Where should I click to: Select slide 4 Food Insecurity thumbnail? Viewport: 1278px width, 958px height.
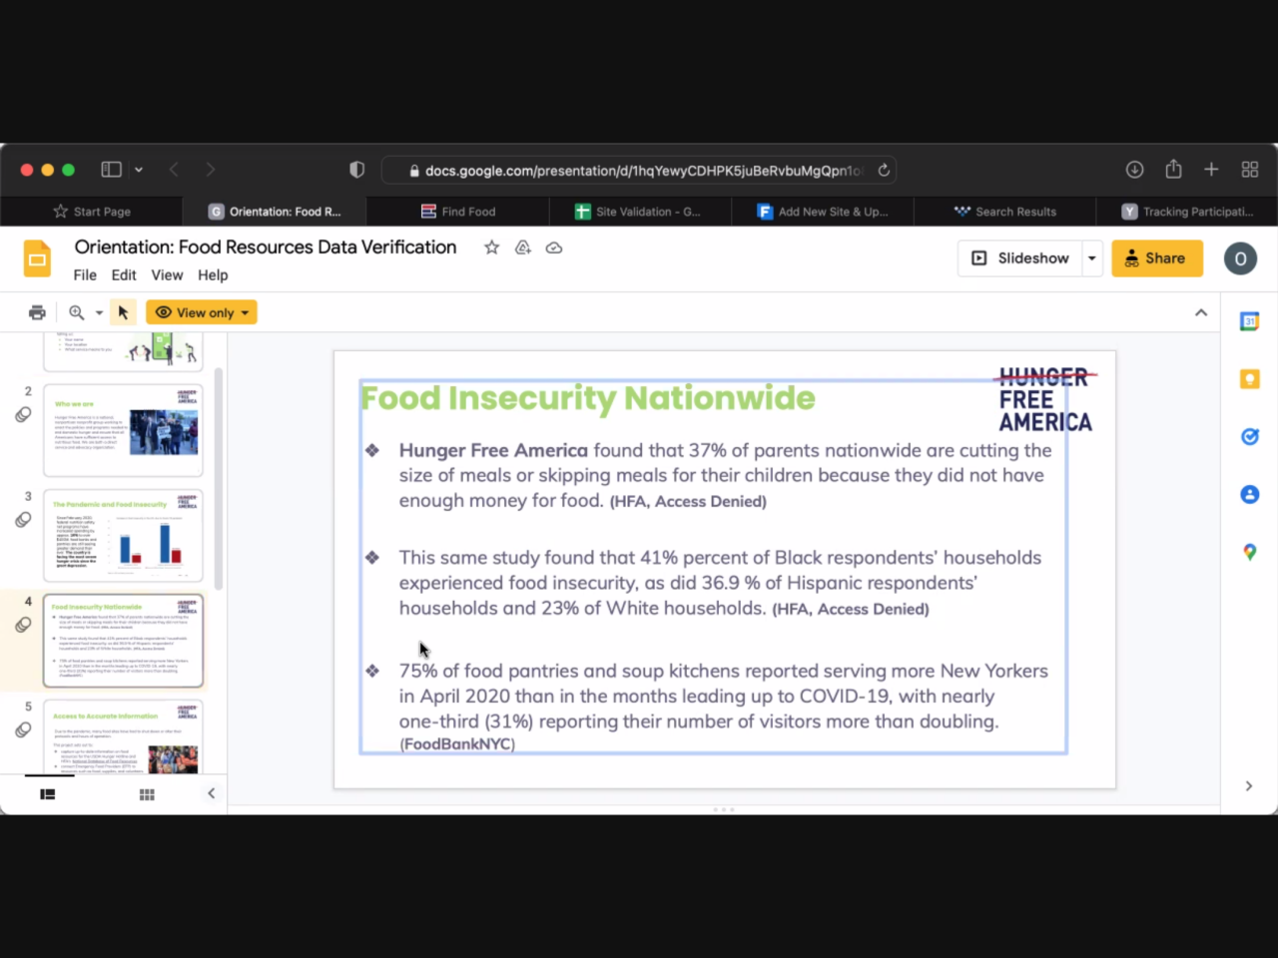point(123,641)
